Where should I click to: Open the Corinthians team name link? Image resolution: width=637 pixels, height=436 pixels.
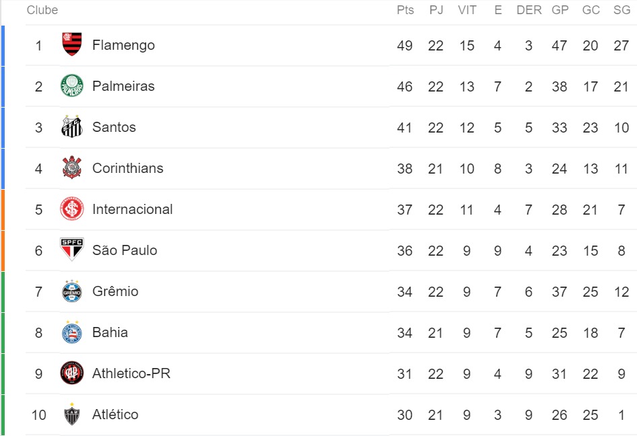point(128,168)
